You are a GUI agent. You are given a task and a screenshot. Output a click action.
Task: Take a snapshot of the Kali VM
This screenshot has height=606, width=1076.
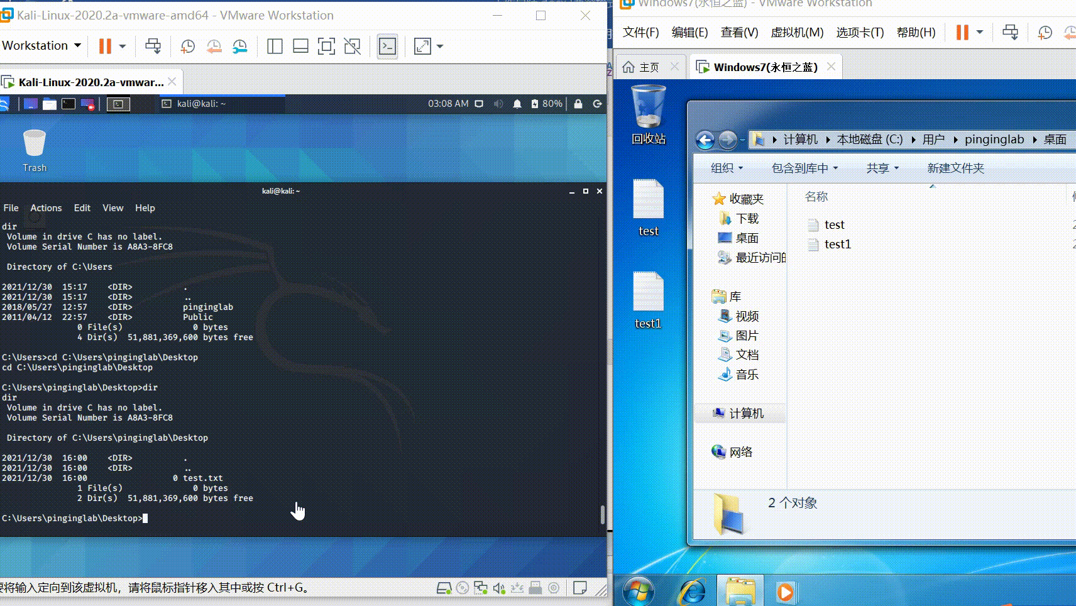tap(187, 46)
